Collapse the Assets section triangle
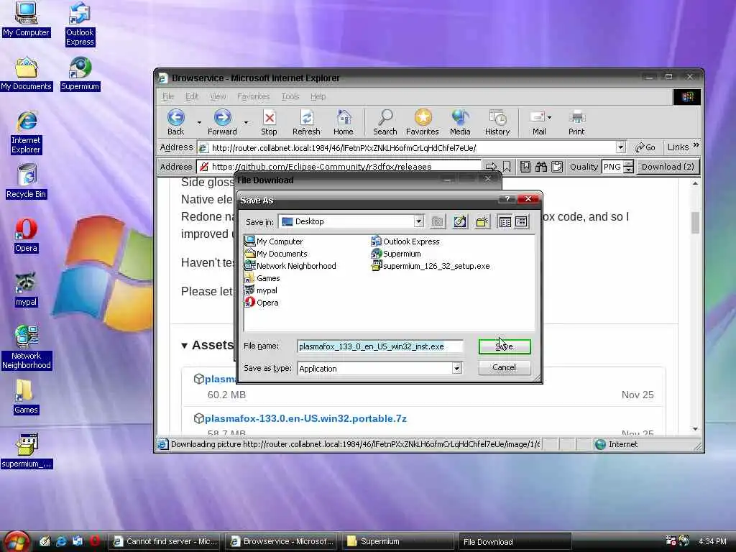This screenshot has height=552, width=736. [185, 346]
